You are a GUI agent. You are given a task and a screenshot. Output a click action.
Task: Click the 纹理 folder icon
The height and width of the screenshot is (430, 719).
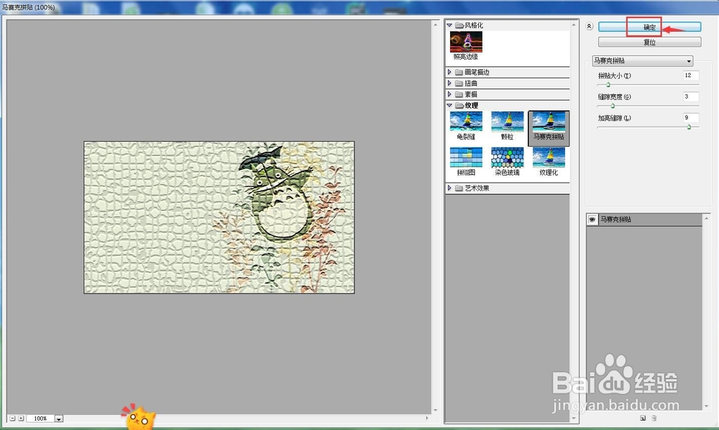click(459, 105)
